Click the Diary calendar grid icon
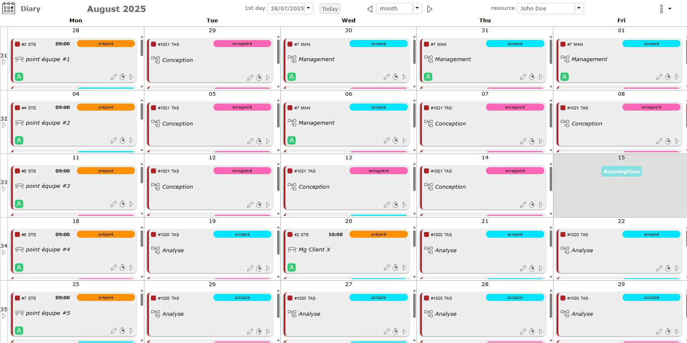The image size is (687, 343). click(x=9, y=8)
